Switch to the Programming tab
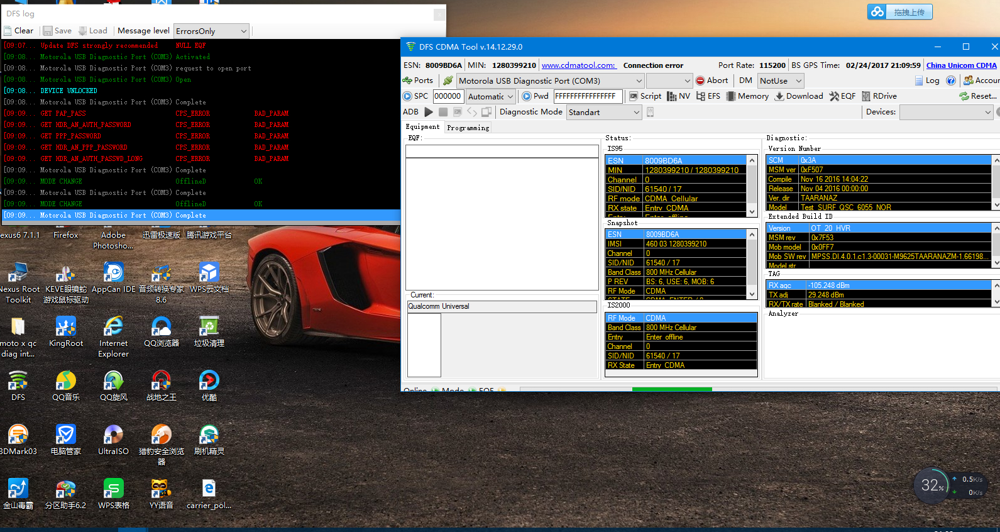Screen dimensions: 1000x532 [x=468, y=128]
